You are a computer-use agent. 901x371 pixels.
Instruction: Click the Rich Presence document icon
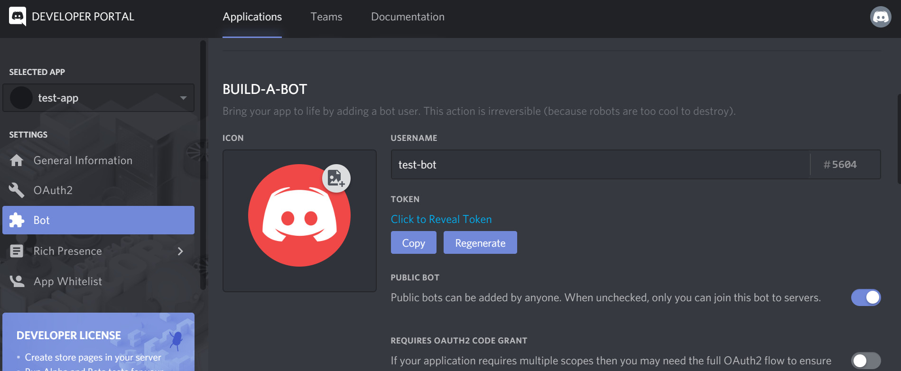click(17, 251)
